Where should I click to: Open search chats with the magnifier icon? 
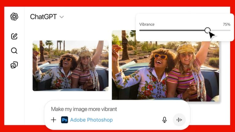tap(14, 51)
